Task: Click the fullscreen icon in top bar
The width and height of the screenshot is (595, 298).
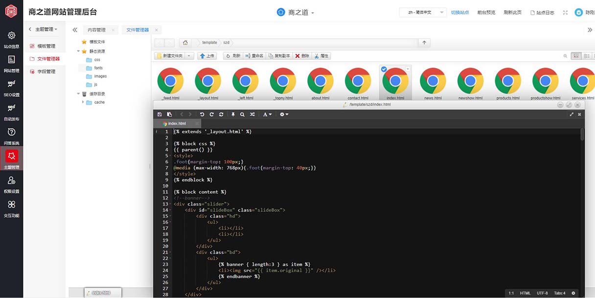Action: [x=565, y=12]
